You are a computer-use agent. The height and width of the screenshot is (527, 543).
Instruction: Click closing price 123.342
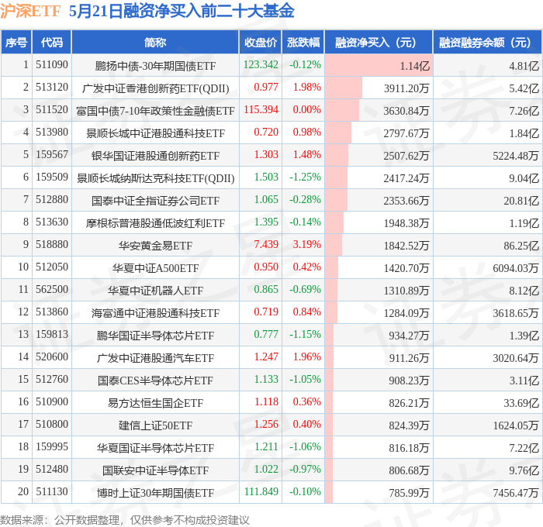(x=261, y=64)
